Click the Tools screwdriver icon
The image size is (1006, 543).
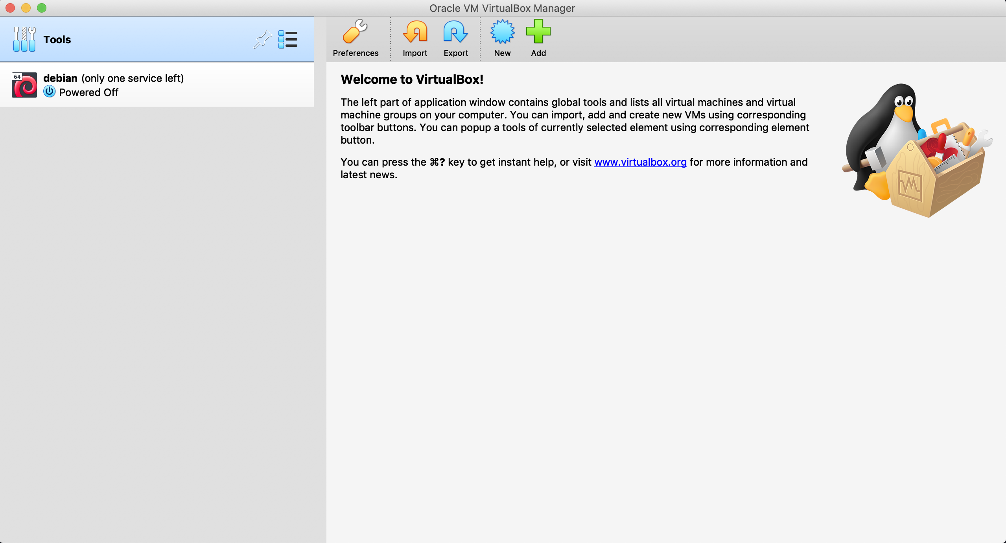coord(24,39)
